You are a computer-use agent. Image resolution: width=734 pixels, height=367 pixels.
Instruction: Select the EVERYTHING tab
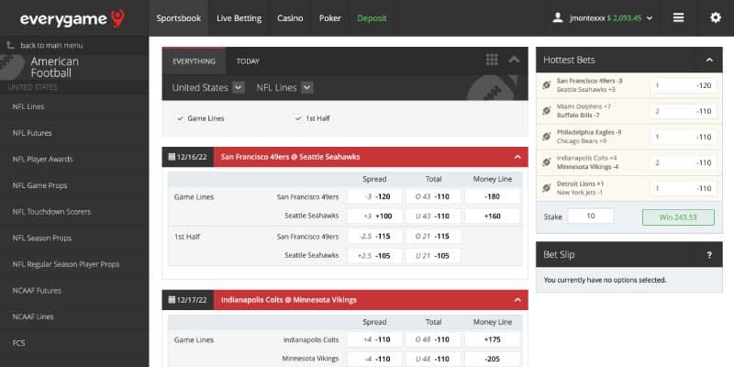(x=194, y=61)
